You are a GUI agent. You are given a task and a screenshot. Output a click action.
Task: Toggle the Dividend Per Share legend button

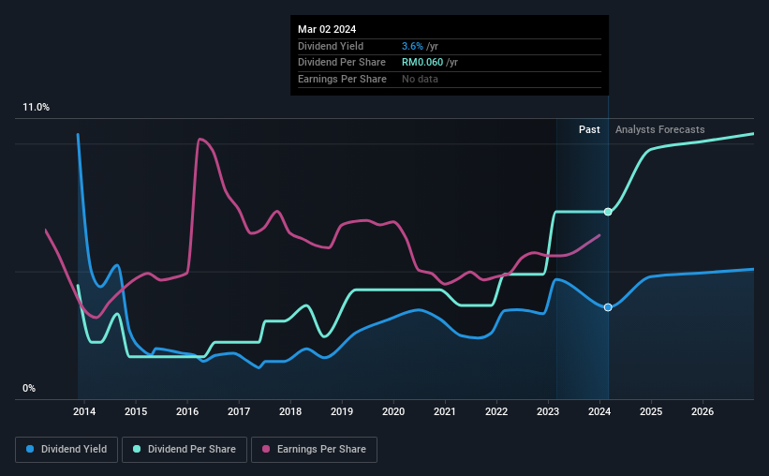185,450
